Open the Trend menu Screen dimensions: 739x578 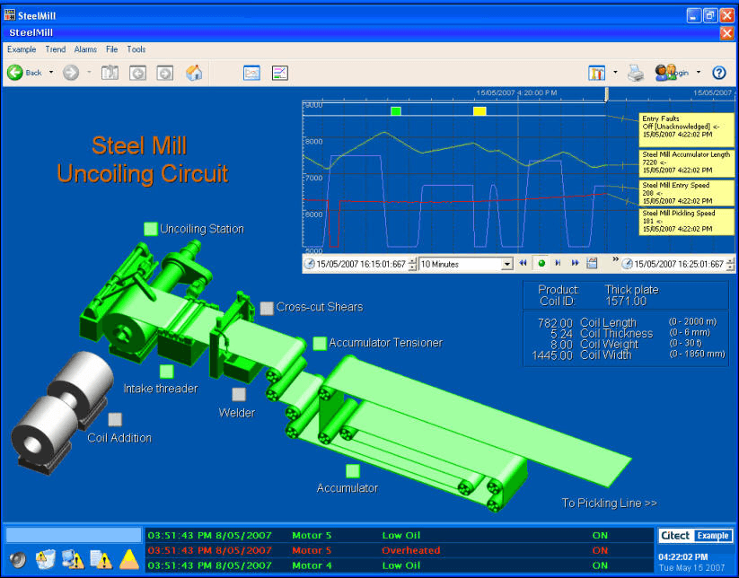[55, 49]
